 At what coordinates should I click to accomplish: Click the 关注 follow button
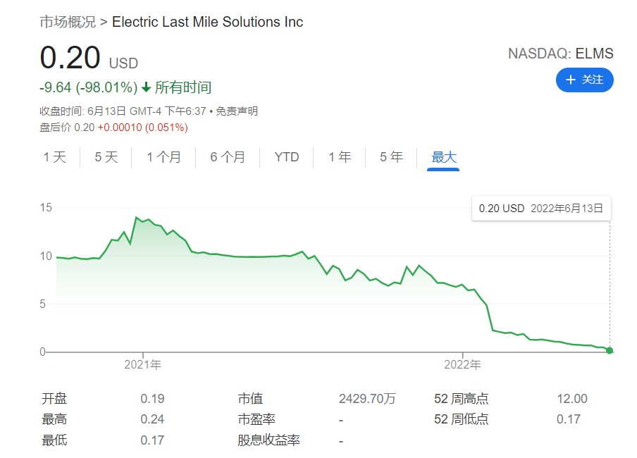584,80
